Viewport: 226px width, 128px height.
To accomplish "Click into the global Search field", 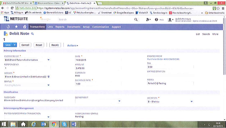I will coord(96,19).
